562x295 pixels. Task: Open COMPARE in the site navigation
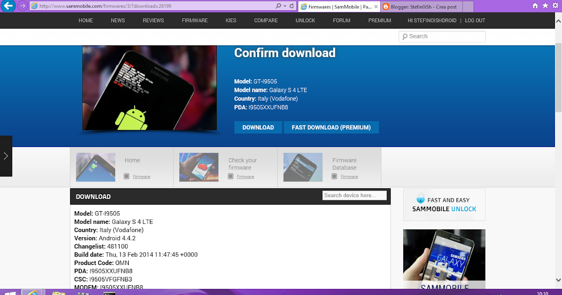click(266, 21)
